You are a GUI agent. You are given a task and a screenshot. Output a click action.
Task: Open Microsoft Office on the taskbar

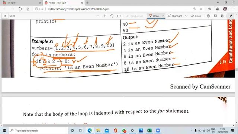[115, 131]
